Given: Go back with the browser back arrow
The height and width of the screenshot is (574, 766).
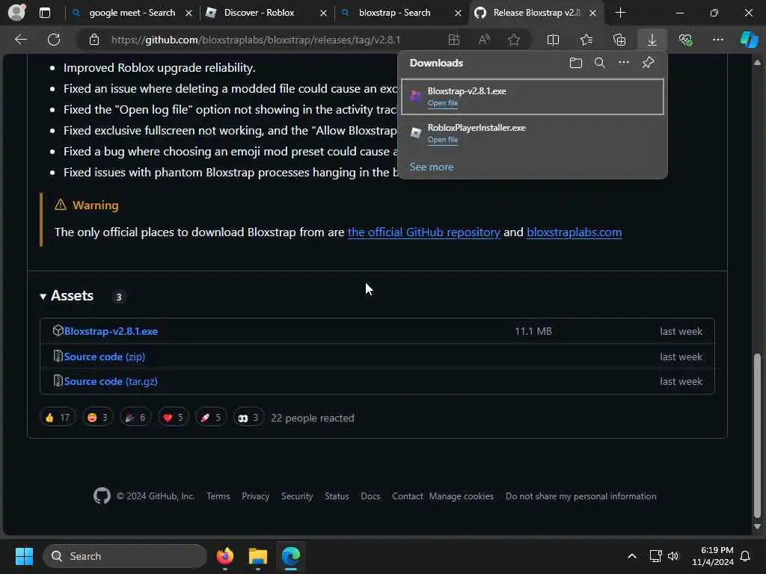Looking at the screenshot, I should click(x=21, y=40).
